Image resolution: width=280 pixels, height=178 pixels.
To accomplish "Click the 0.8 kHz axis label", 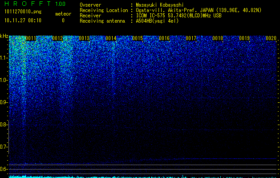I will tap(4, 125).
